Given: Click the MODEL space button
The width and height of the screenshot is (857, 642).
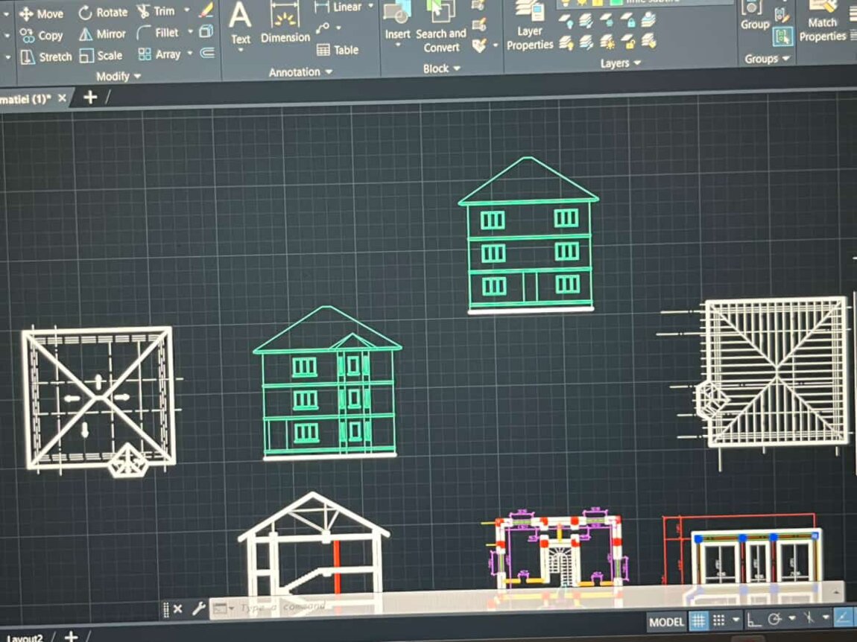Looking at the screenshot, I should pos(665,622).
